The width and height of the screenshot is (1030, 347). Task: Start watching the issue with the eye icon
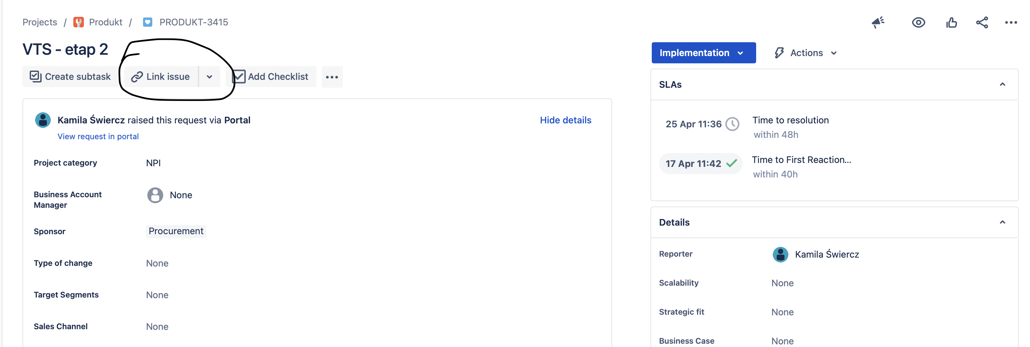pos(918,22)
